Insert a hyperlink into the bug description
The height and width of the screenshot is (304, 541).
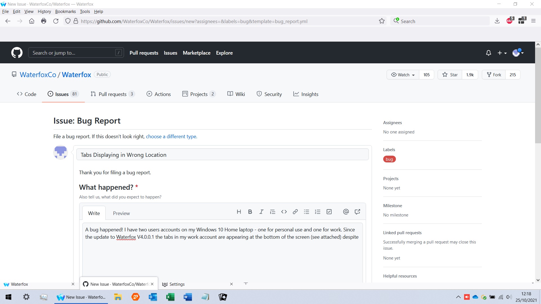(x=295, y=212)
